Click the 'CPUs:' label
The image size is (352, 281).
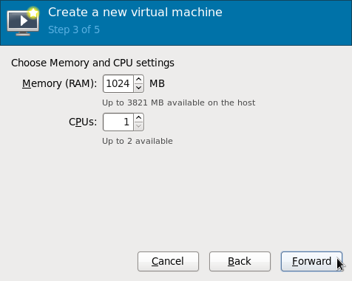click(x=83, y=122)
